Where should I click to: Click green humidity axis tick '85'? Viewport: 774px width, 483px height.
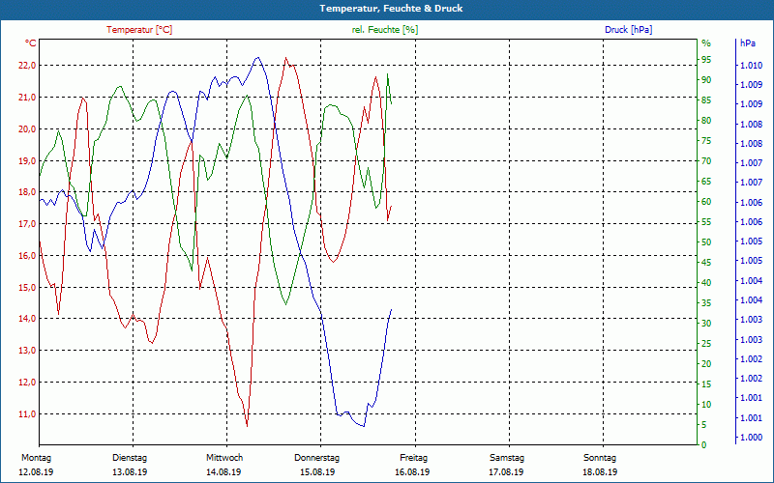pyautogui.click(x=706, y=100)
